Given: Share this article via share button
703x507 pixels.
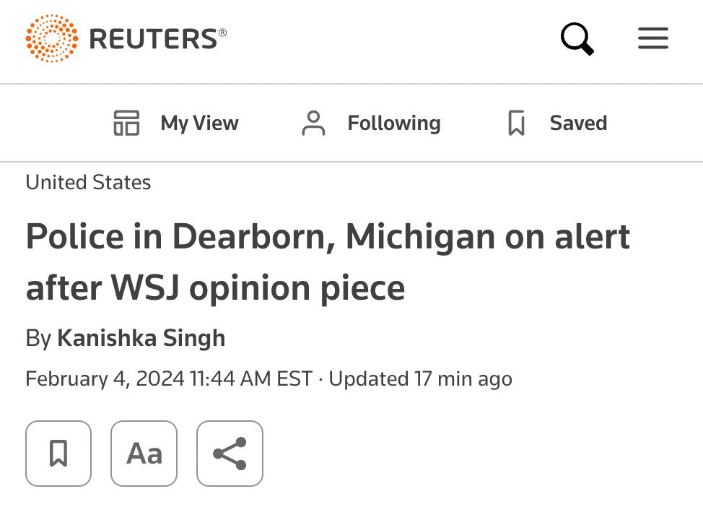Looking at the screenshot, I should [230, 454].
